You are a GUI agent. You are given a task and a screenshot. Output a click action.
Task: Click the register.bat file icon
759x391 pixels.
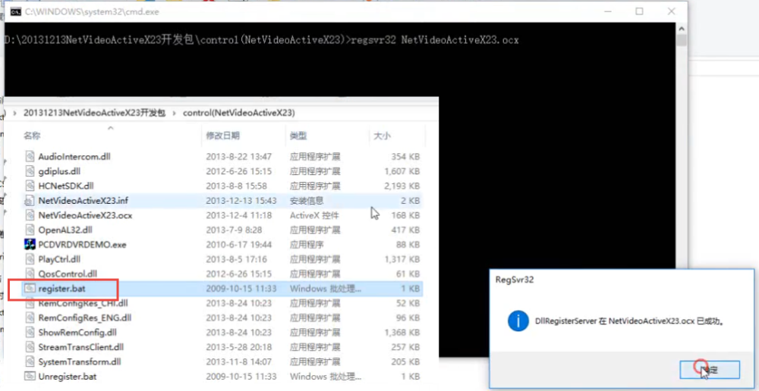tap(30, 289)
